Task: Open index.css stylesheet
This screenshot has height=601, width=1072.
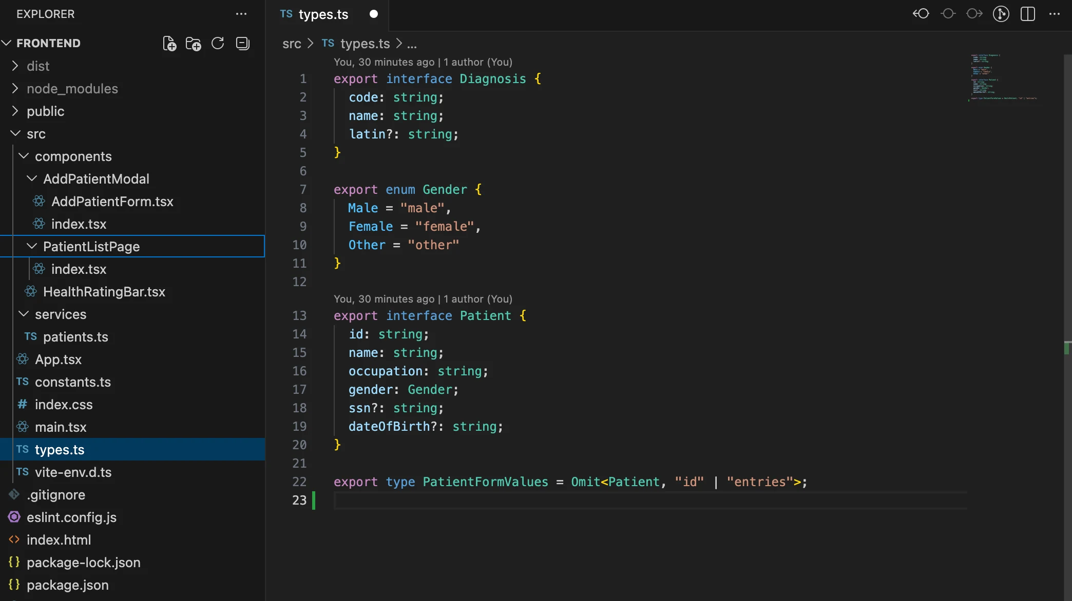Action: coord(132,404)
